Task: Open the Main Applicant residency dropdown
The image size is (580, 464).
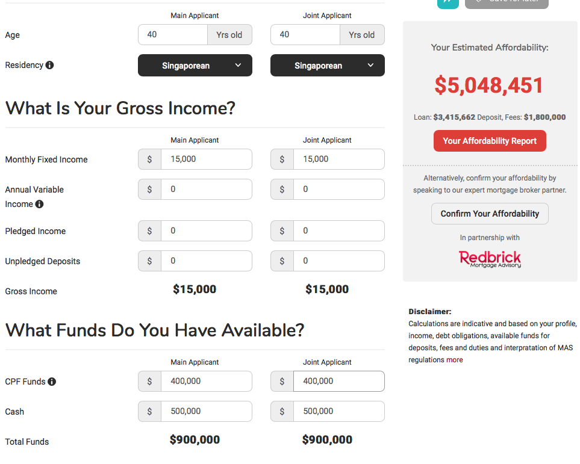Action: tap(195, 66)
